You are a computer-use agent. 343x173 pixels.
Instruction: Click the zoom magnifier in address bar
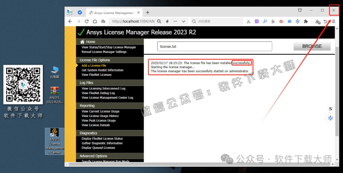159,21
